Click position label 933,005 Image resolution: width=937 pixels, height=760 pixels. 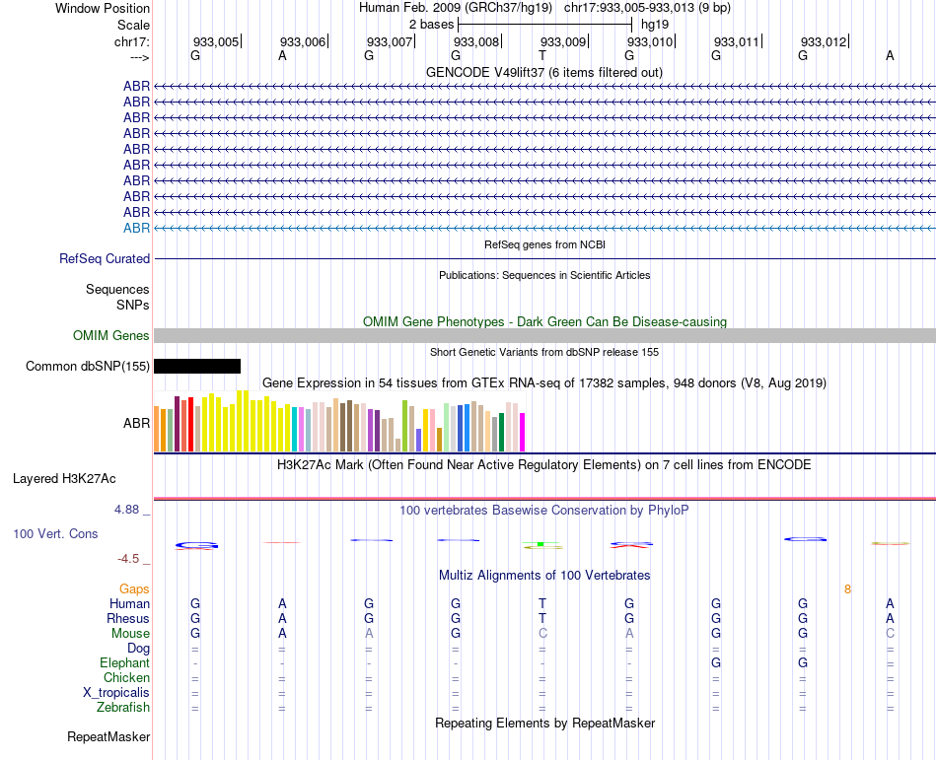pyautogui.click(x=216, y=41)
